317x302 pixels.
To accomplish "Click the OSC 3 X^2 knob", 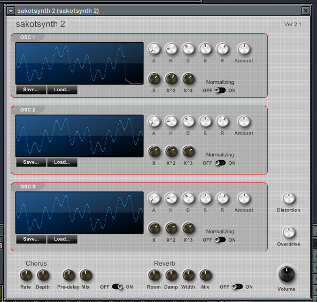I will click(171, 228).
